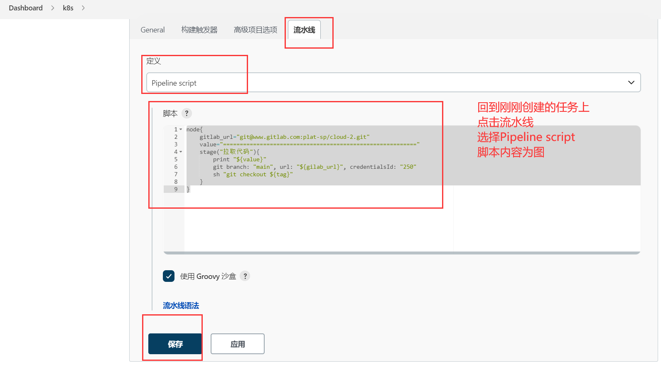Open the 定义 Pipeline script dropdown

coord(393,82)
